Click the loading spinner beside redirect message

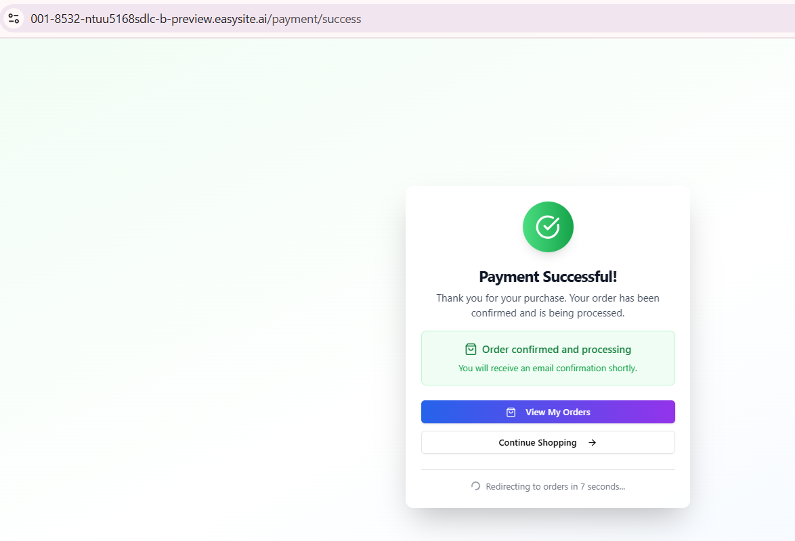point(475,486)
